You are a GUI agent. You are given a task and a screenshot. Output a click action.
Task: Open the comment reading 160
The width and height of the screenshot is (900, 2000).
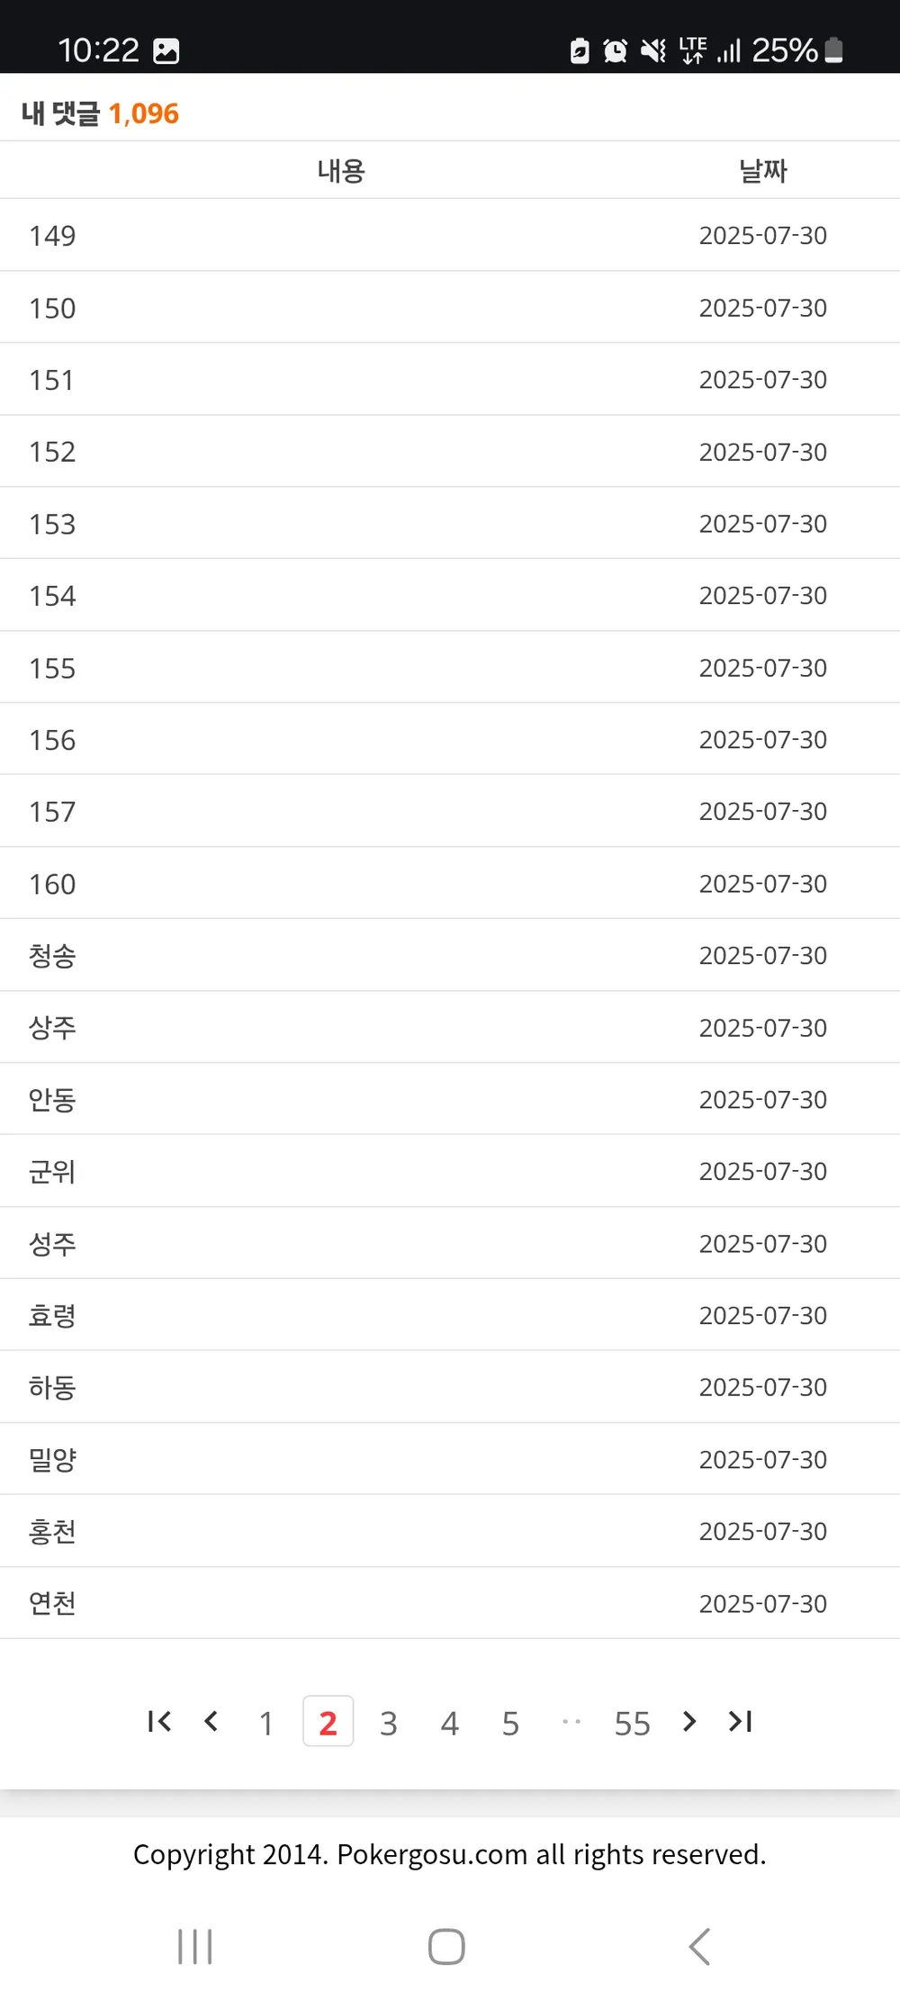[450, 883]
